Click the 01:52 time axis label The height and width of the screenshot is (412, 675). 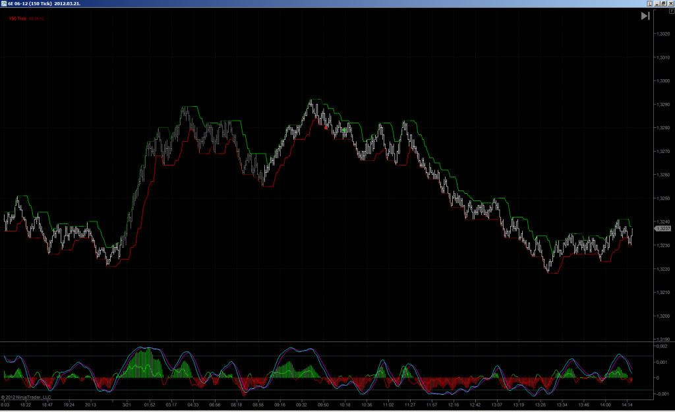pyautogui.click(x=150, y=405)
